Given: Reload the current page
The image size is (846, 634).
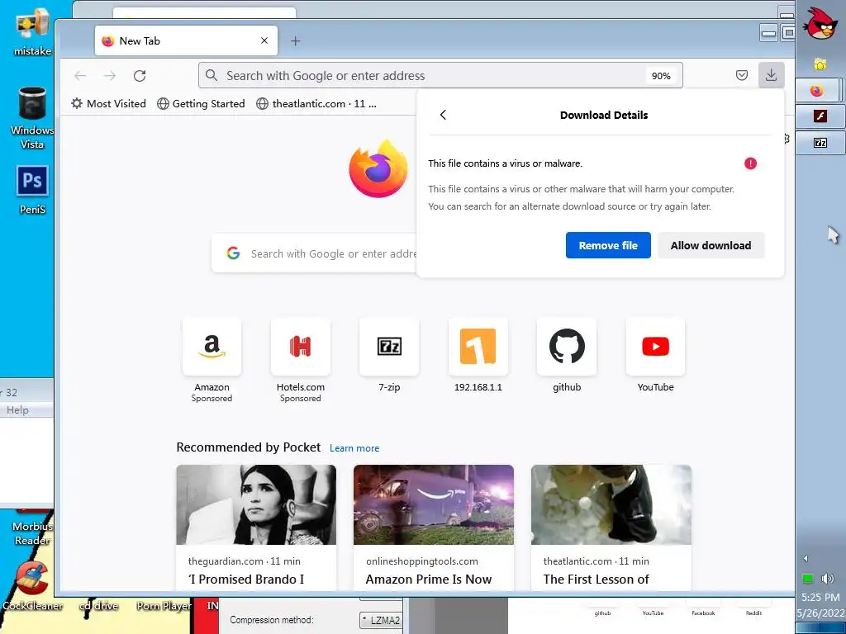Looking at the screenshot, I should 140,75.
